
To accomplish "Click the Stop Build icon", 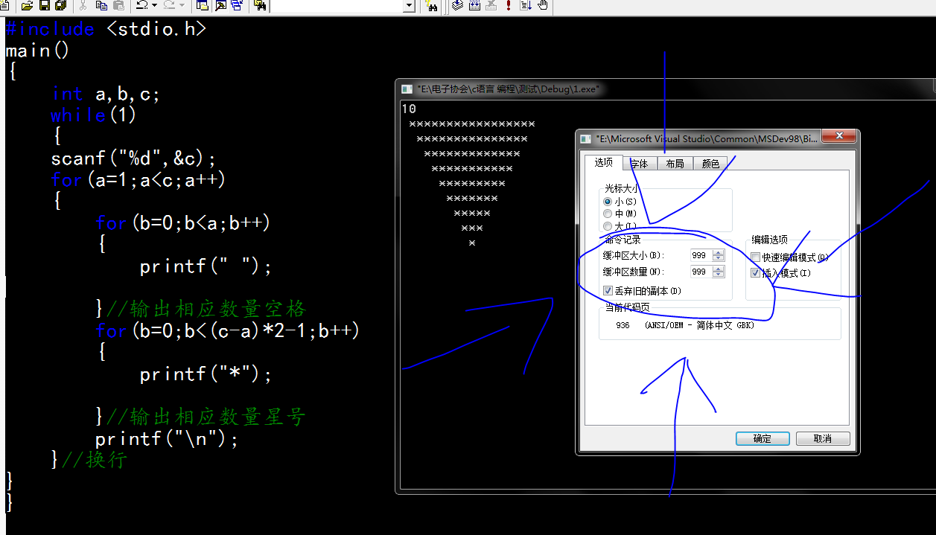I will pyautogui.click(x=491, y=6).
